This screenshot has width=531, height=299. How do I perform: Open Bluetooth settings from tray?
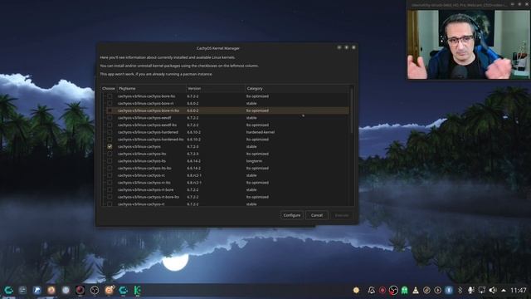coord(460,290)
